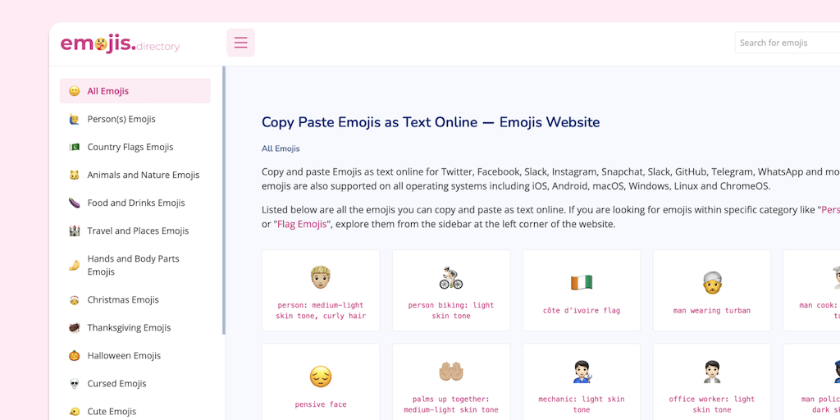Click the raising hand icon for Person(s) Emojis
The height and width of the screenshot is (420, 840).
75,119
